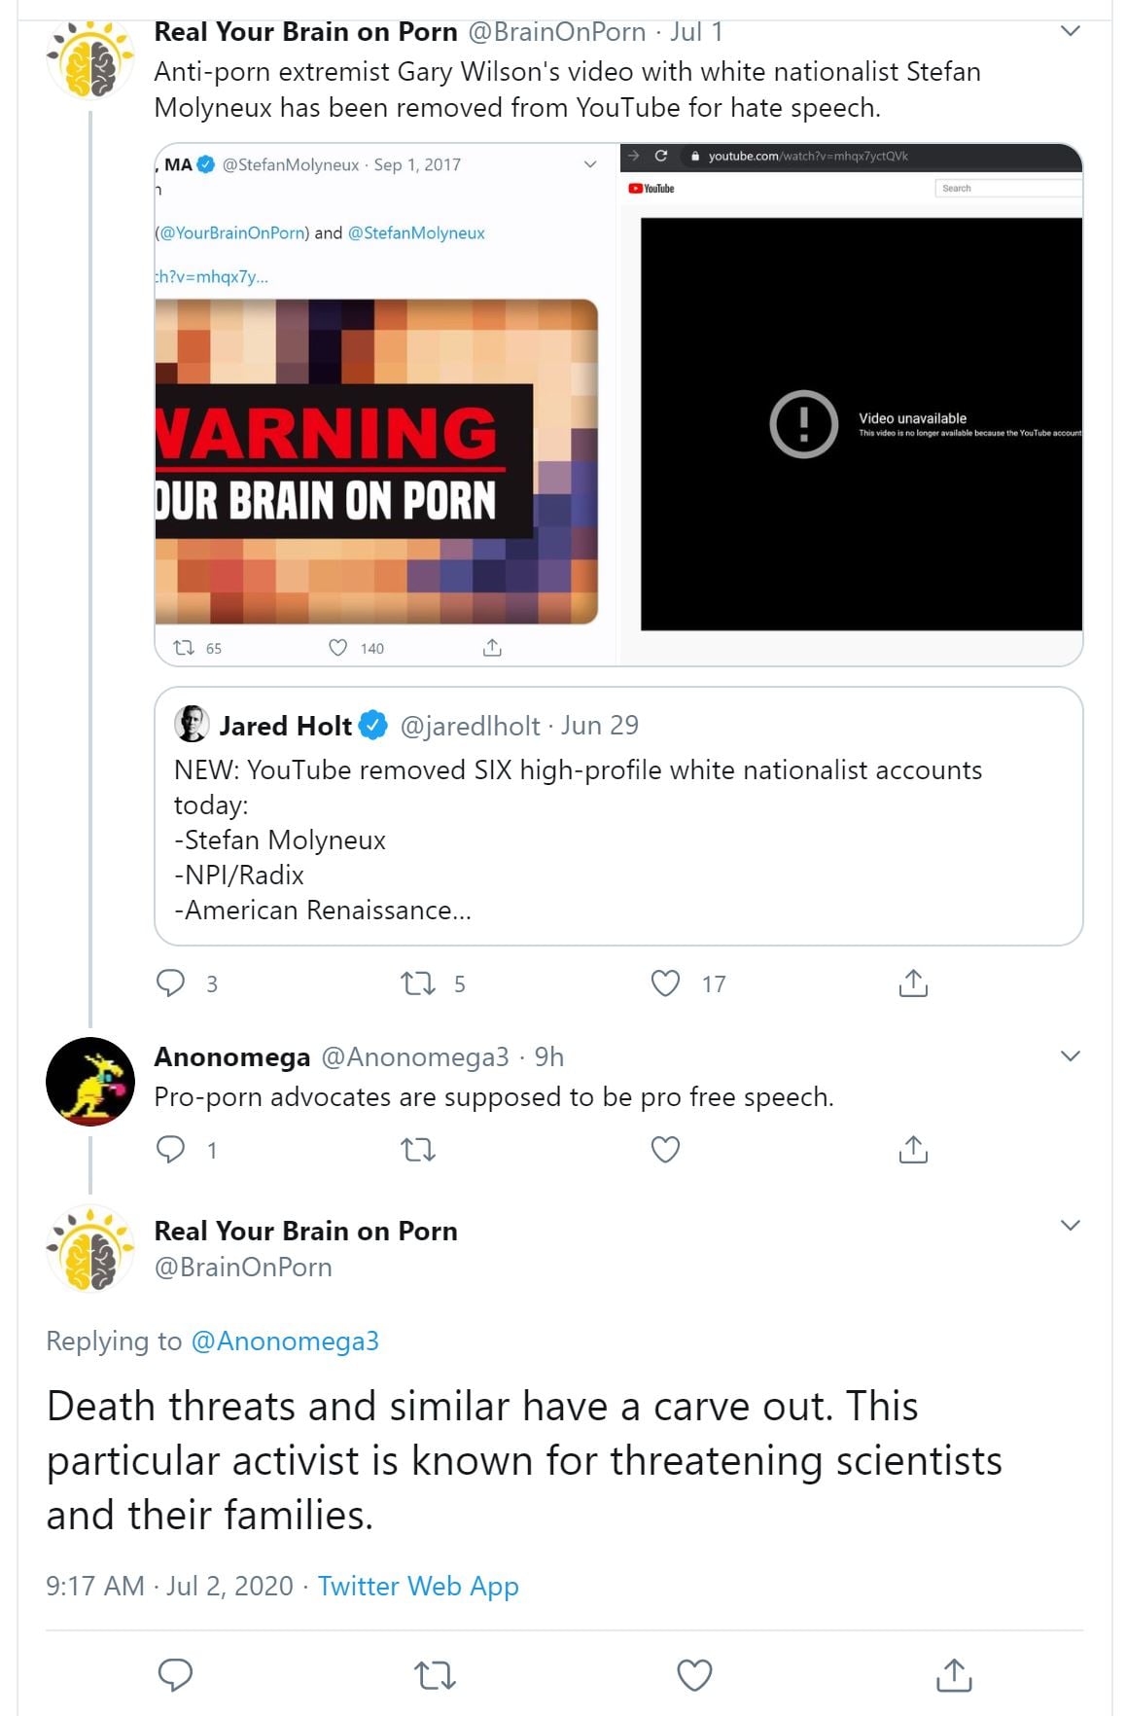Retweet Anonomega's free speech tweet
Screen dimensions: 1126x1716
click(x=418, y=1150)
